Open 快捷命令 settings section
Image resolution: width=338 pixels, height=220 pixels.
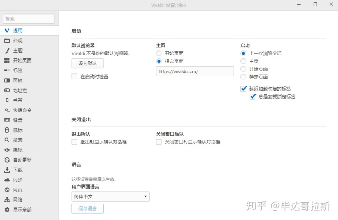(x=29, y=110)
